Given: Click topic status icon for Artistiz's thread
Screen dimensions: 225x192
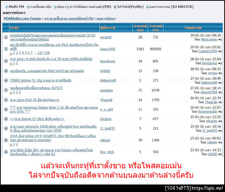Looking at the screenshot, I should pos(6,71).
